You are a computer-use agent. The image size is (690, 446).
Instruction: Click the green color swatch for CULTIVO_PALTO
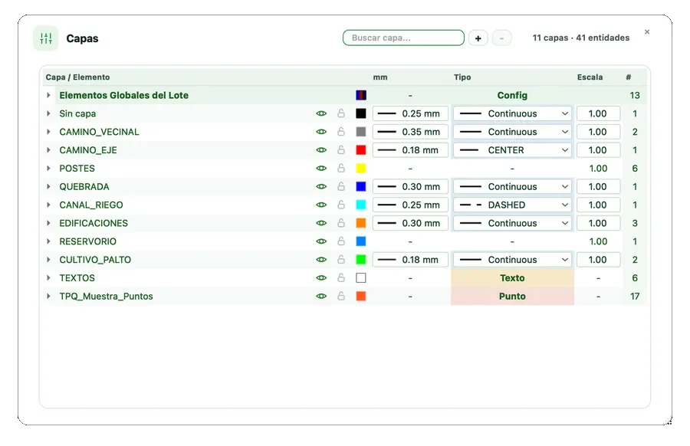click(x=361, y=260)
